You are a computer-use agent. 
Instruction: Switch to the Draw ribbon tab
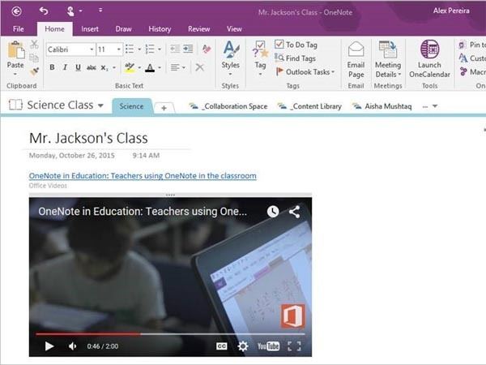(123, 29)
